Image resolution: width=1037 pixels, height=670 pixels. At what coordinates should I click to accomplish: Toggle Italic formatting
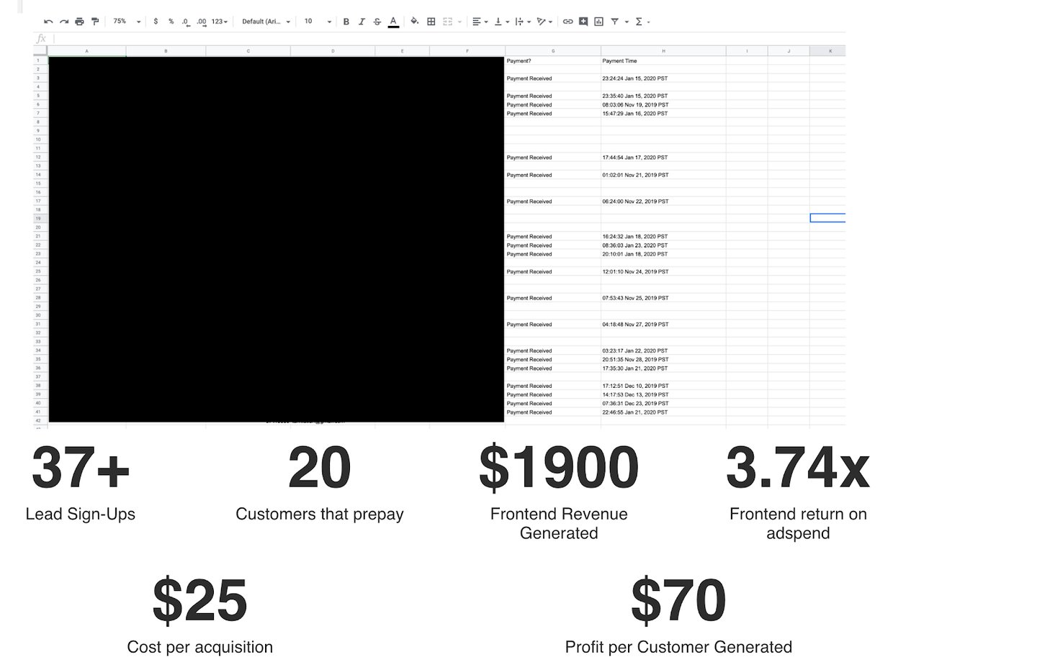click(362, 22)
